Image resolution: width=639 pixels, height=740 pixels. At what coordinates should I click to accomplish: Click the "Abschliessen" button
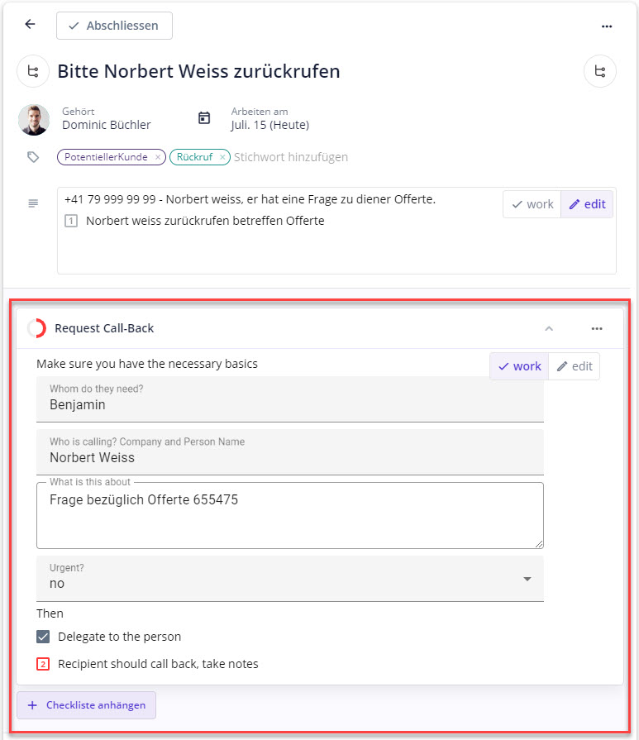click(x=114, y=26)
